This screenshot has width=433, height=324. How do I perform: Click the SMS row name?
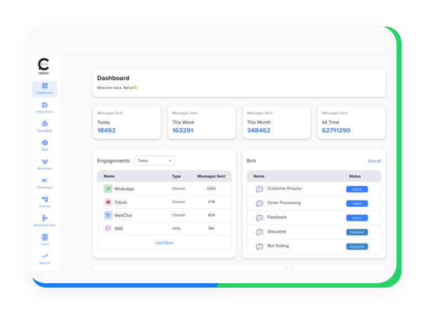pos(119,228)
